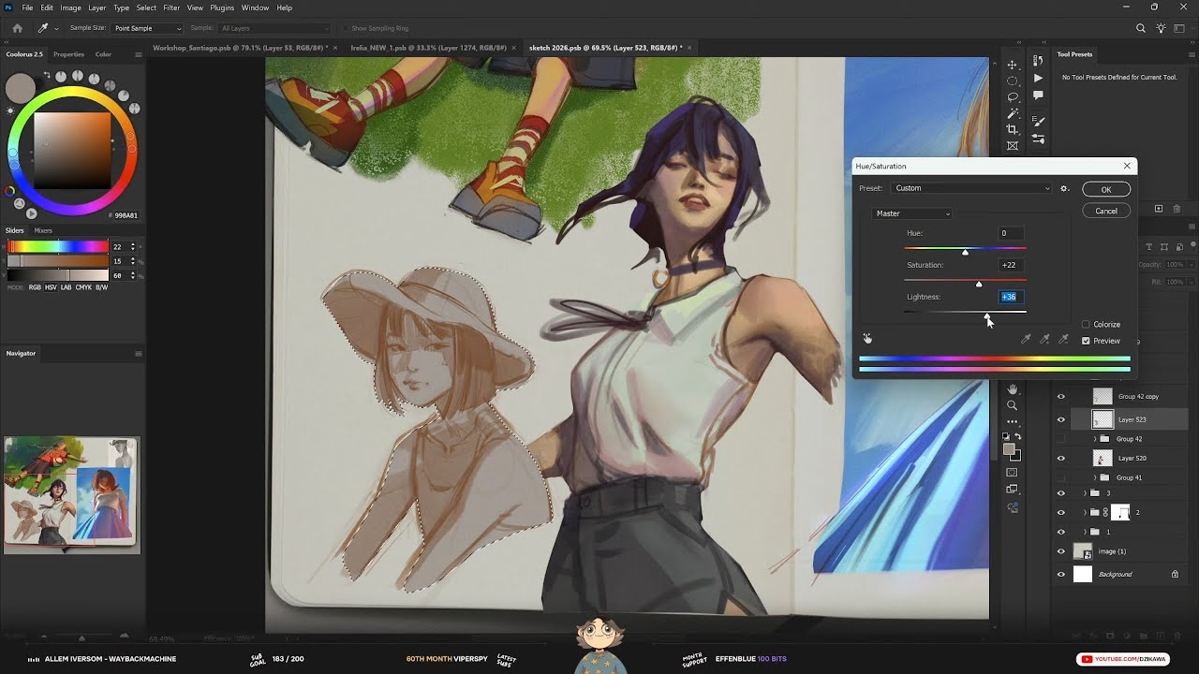Open the Brushes panel icon
Screen dimensions: 1199x674
click(1038, 122)
